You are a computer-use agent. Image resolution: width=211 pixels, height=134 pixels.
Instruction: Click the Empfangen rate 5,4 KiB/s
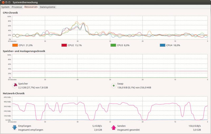tap(97, 126)
